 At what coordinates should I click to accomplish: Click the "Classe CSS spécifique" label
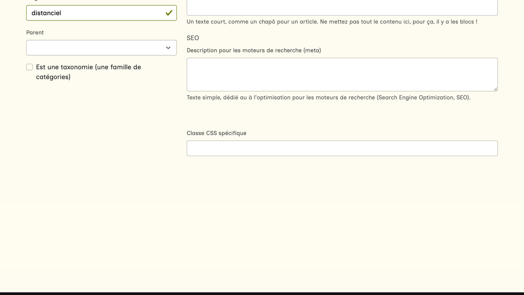(x=217, y=133)
